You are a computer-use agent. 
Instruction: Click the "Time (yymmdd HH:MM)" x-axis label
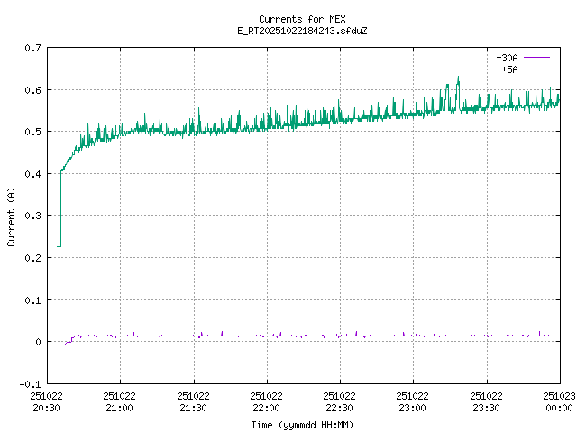coord(302,423)
